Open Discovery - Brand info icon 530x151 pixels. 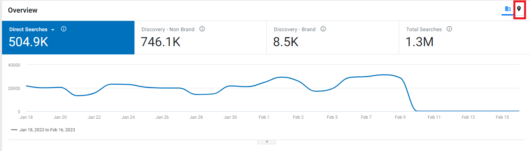(323, 29)
